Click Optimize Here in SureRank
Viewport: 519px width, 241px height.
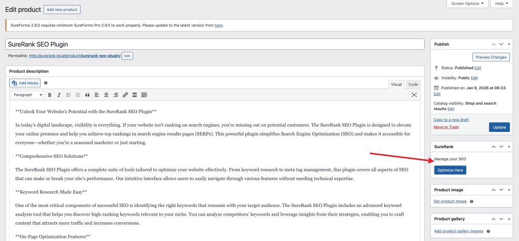450,170
